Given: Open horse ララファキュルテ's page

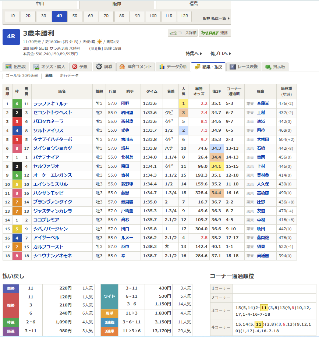Looking at the screenshot, I should coord(50,104).
